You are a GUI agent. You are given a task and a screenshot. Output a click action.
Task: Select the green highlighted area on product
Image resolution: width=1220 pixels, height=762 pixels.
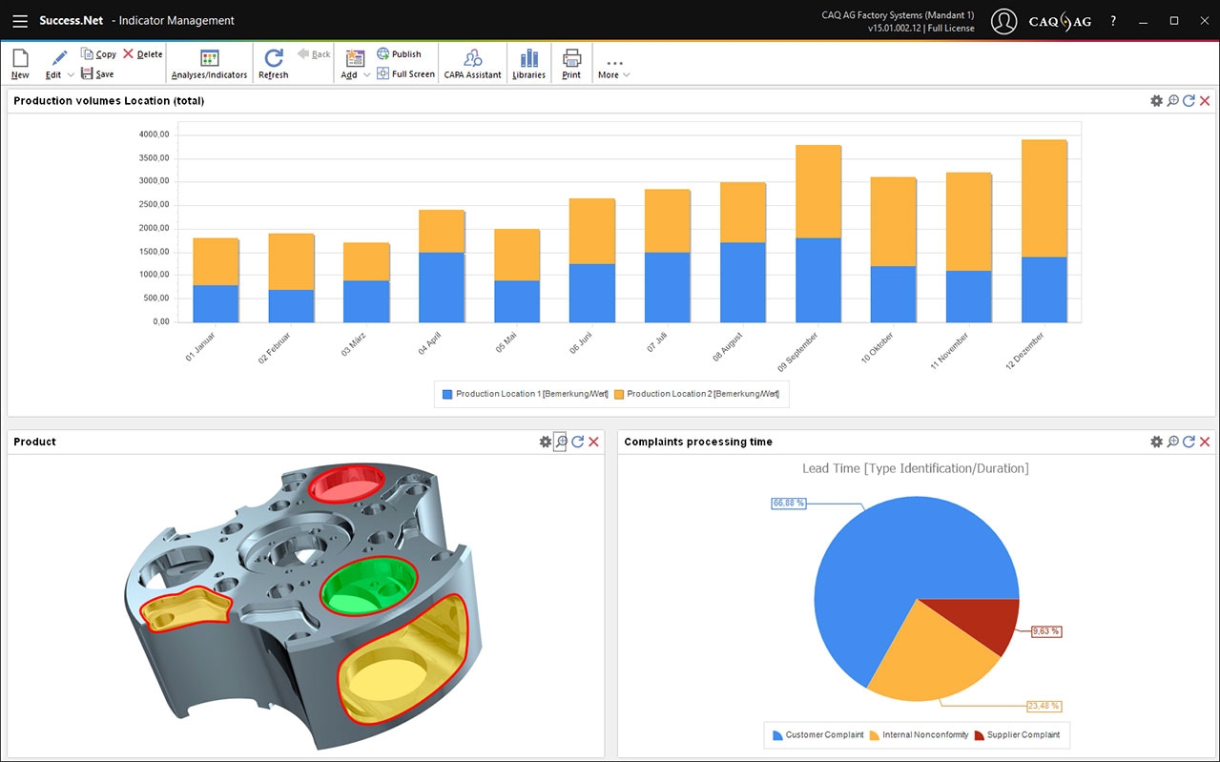coord(370,585)
